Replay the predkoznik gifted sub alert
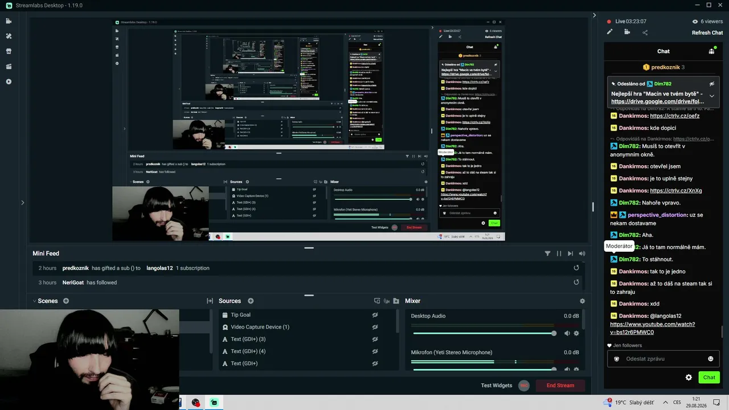This screenshot has width=729, height=410. (576, 268)
